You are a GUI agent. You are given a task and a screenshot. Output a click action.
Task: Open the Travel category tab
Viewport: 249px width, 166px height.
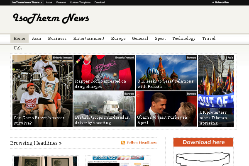(209, 39)
